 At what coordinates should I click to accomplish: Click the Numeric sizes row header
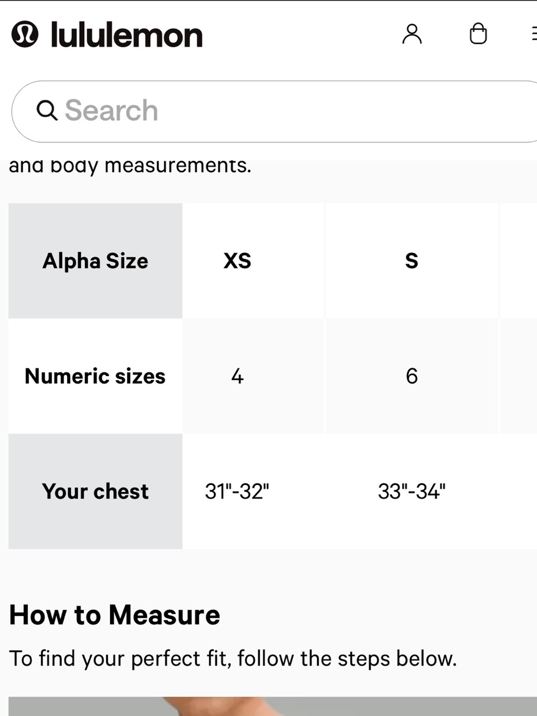[96, 376]
